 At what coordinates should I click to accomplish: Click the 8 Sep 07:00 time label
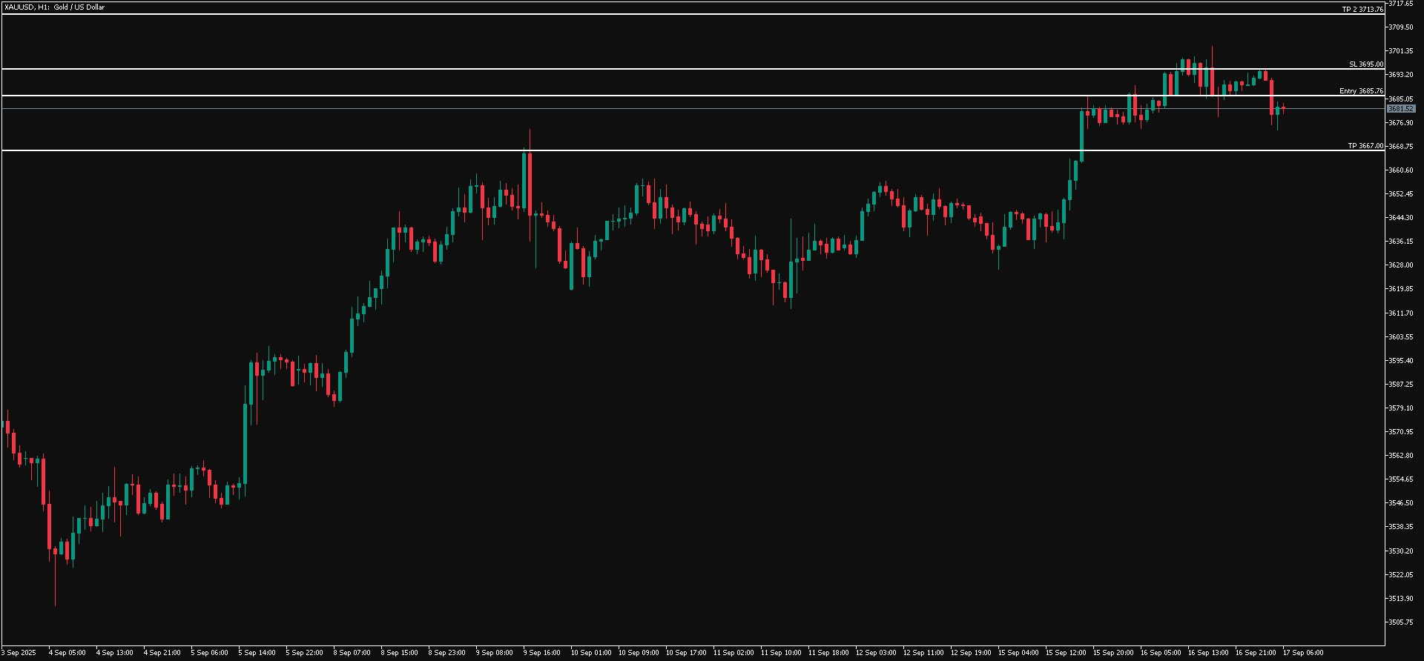[x=352, y=653]
